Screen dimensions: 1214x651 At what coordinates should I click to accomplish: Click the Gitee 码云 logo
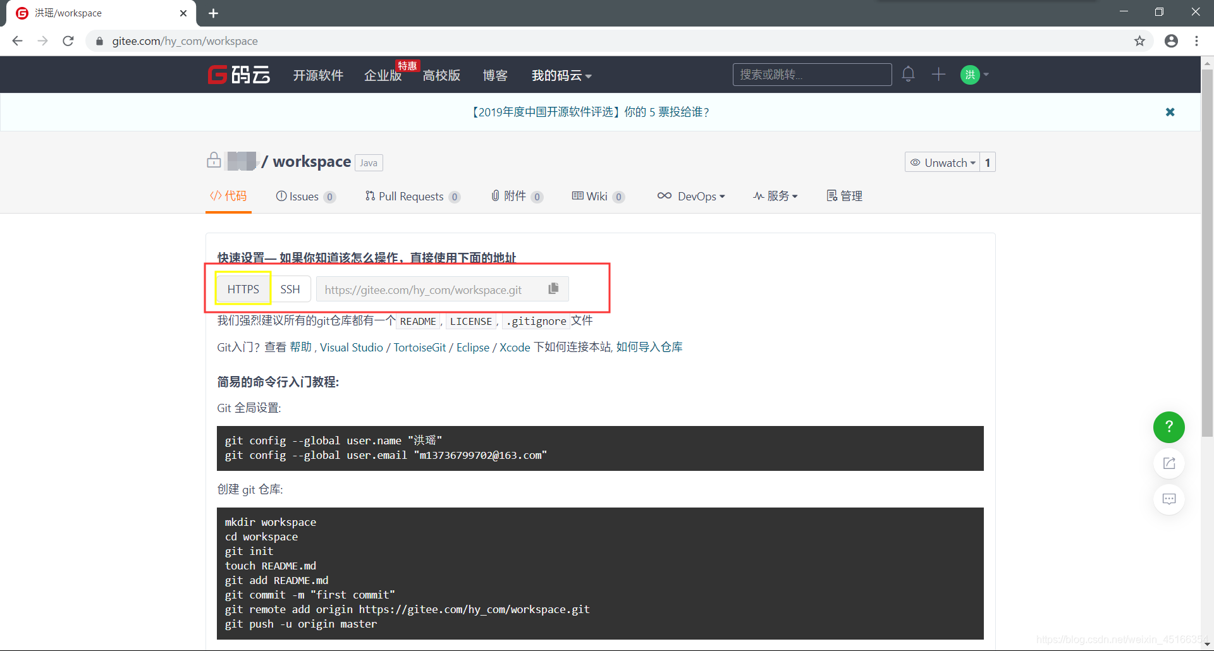239,75
